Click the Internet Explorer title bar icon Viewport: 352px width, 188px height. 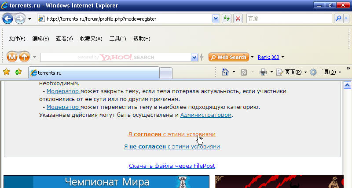(x=4, y=5)
